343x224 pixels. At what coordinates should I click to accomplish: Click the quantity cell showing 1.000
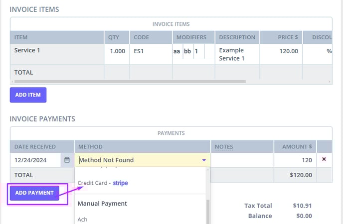[x=117, y=51]
